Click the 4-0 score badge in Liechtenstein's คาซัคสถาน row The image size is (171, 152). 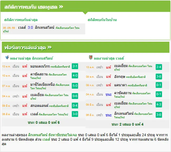75,75
